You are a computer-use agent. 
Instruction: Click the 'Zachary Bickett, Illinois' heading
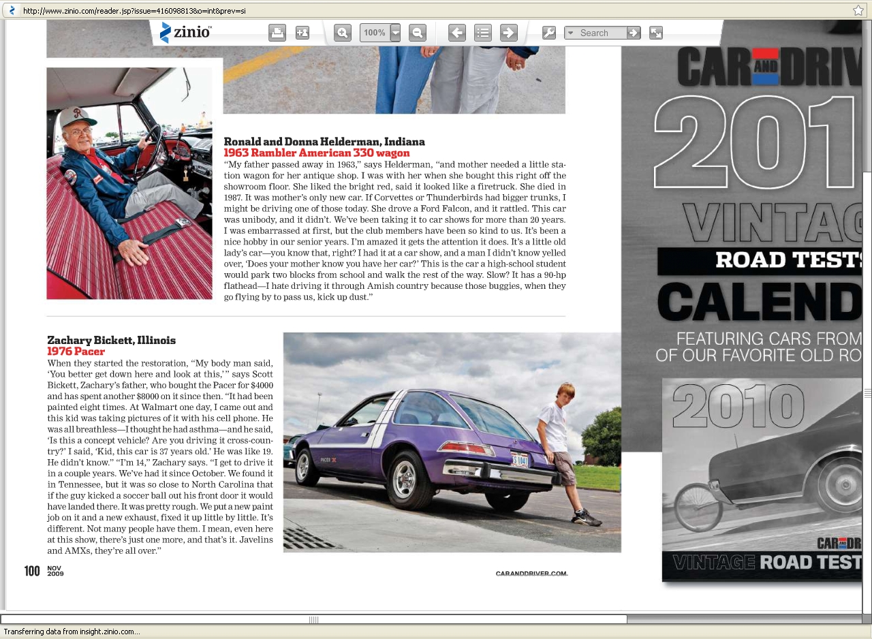111,340
